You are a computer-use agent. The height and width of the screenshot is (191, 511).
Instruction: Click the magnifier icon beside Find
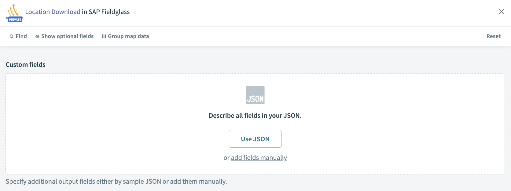[x=12, y=37]
